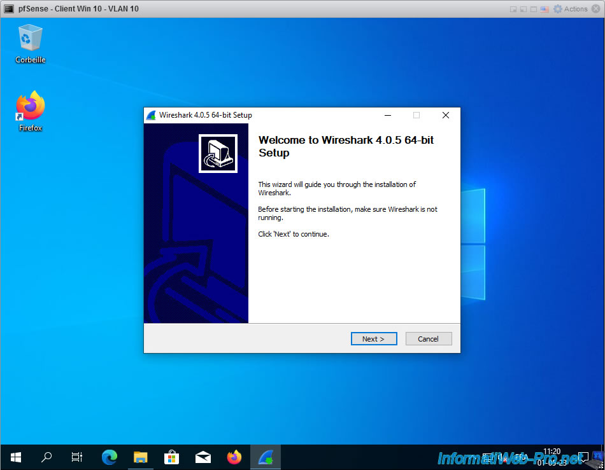Cancel the Wireshark installation

429,339
